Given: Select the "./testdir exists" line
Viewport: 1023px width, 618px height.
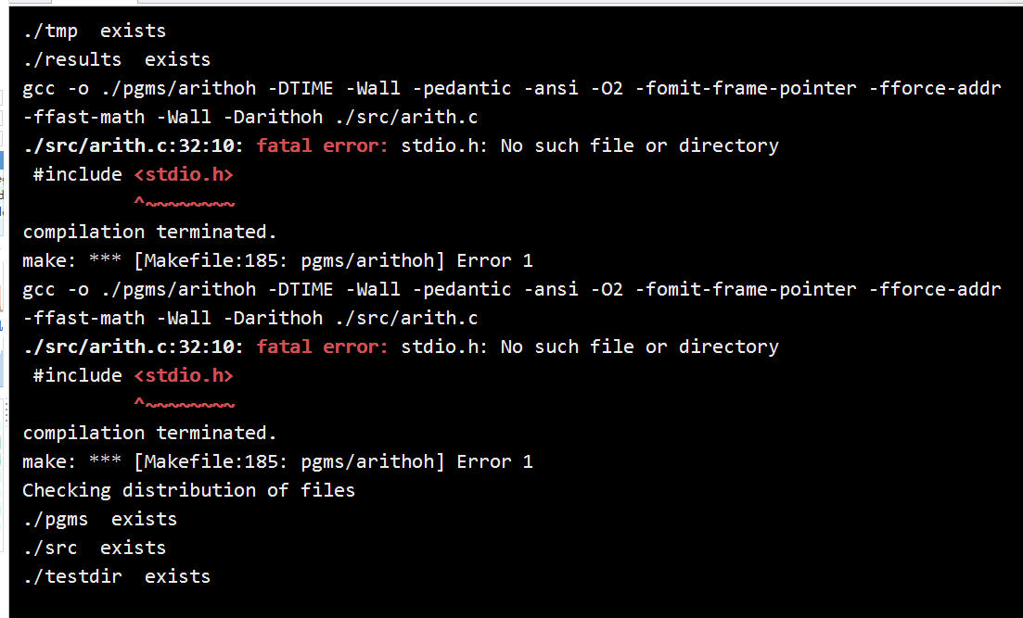Looking at the screenshot, I should click(116, 576).
